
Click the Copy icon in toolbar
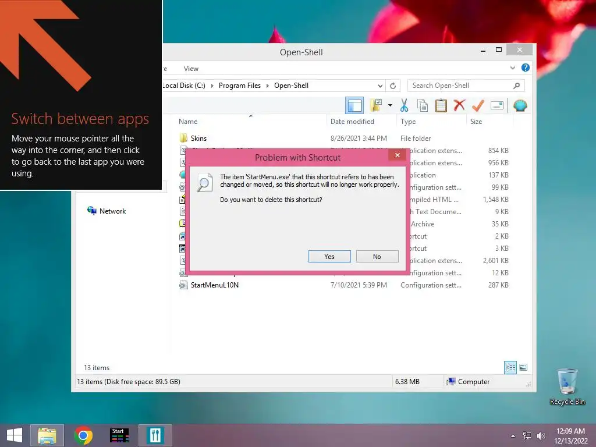tap(423, 105)
